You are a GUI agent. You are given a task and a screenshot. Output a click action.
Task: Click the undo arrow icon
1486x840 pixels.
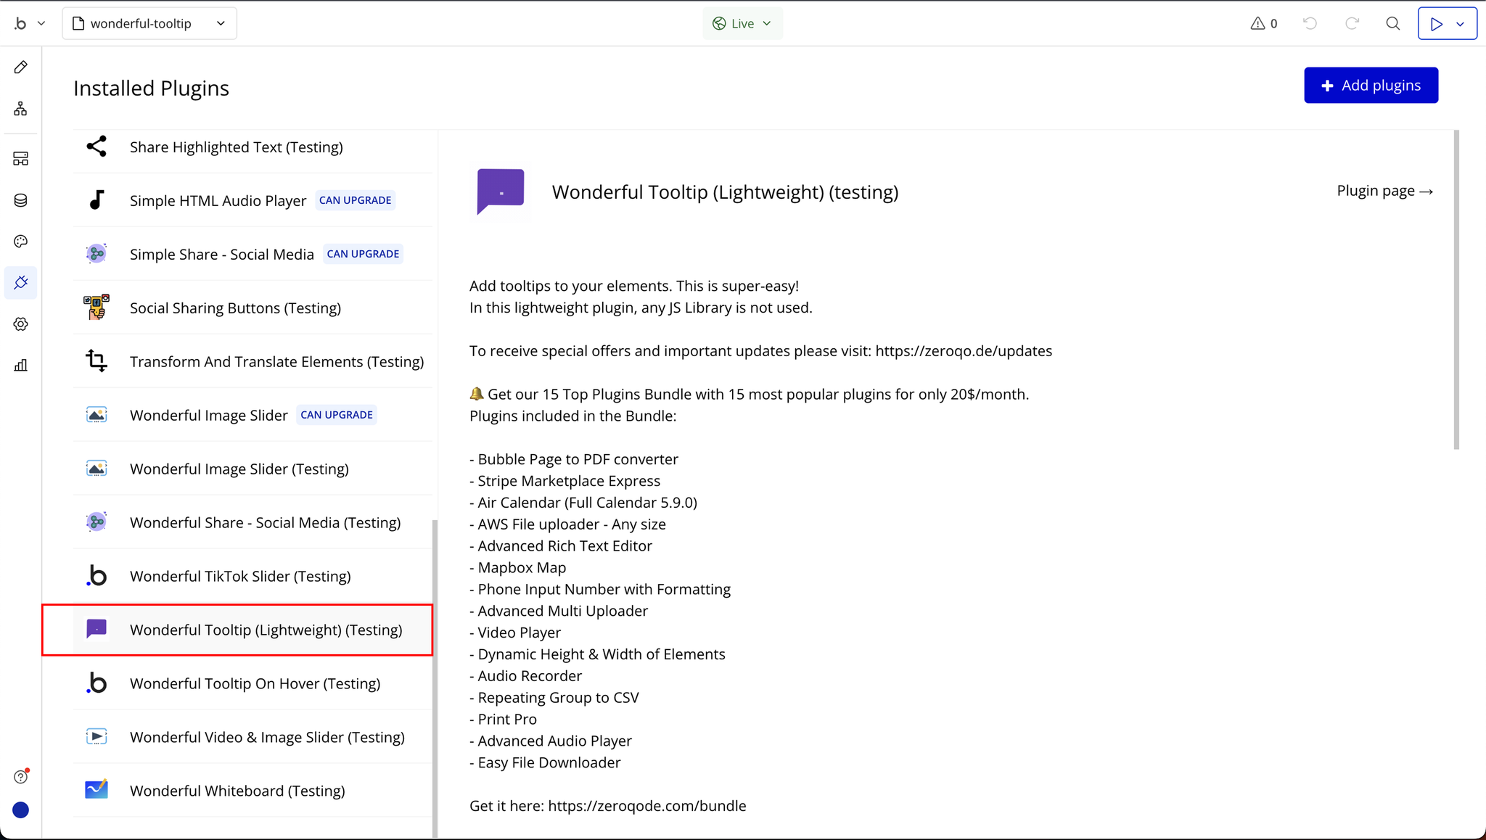[1310, 23]
